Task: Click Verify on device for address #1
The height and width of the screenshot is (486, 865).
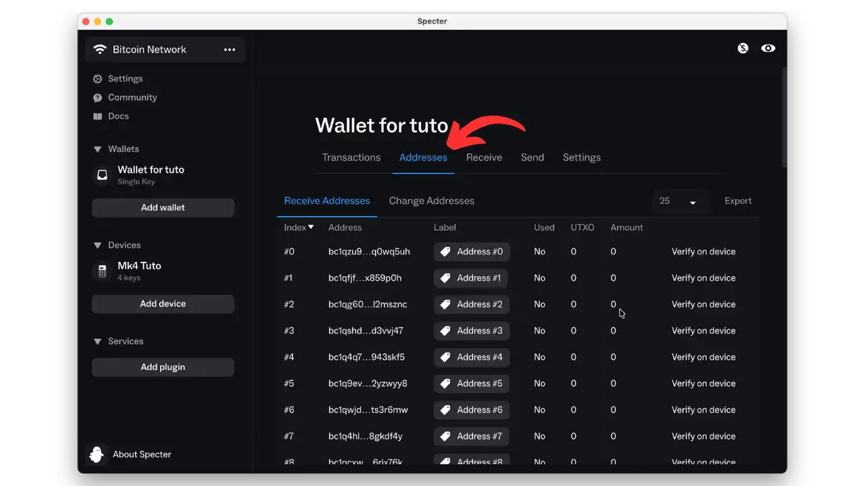Action: tap(703, 278)
